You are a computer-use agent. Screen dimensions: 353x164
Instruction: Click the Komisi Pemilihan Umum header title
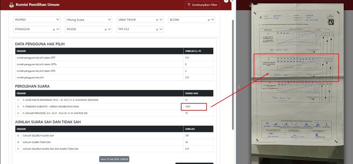(x=38, y=5)
